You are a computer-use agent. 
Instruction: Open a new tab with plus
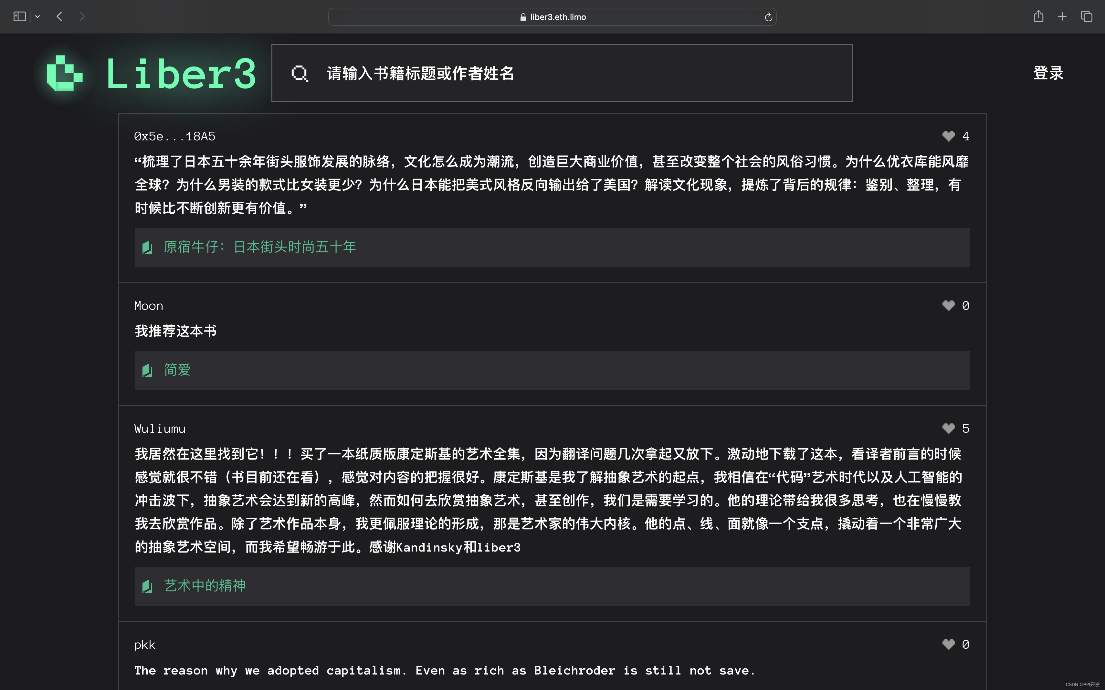coord(1062,17)
